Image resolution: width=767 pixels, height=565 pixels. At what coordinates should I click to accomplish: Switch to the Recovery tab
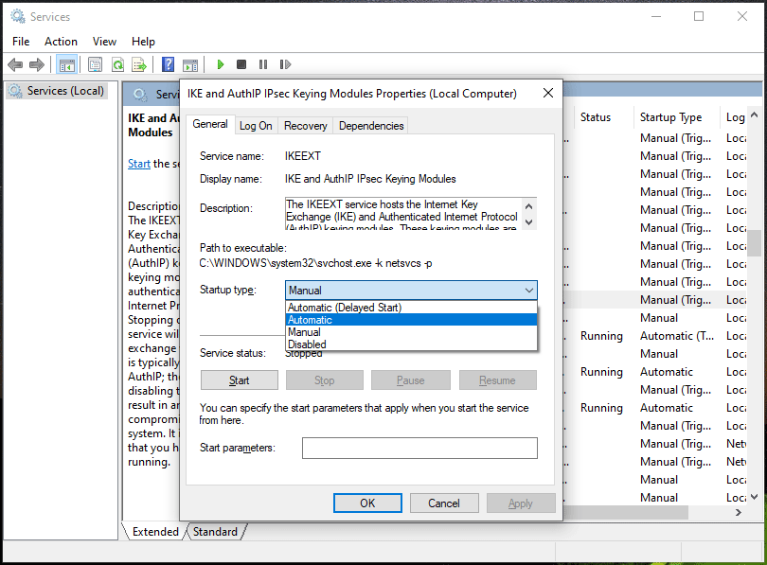tap(305, 124)
